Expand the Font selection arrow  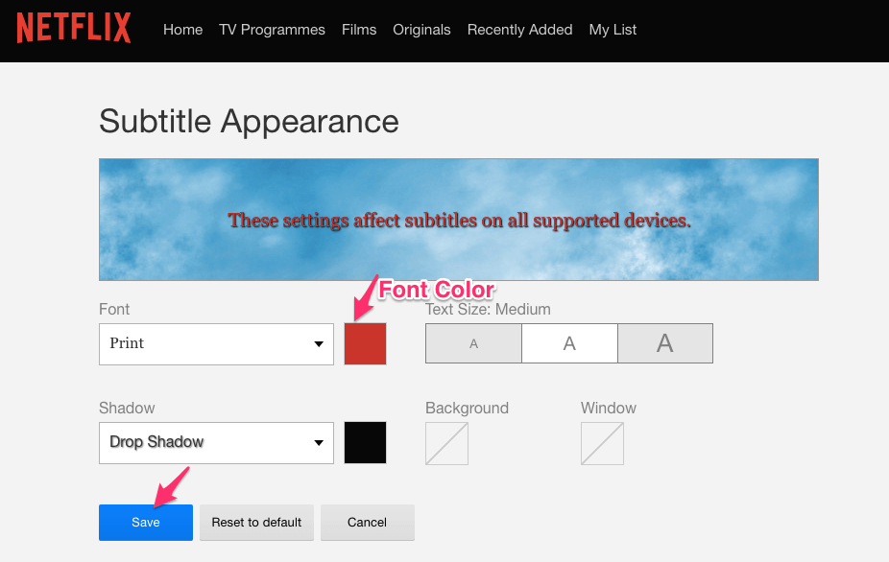pyautogui.click(x=321, y=344)
